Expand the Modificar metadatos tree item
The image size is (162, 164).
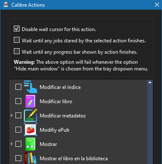point(12,115)
